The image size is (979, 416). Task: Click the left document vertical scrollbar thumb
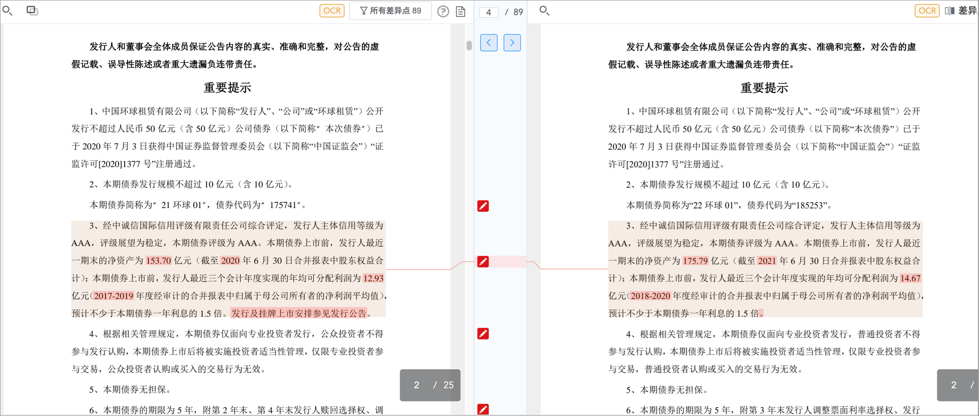pos(469,45)
